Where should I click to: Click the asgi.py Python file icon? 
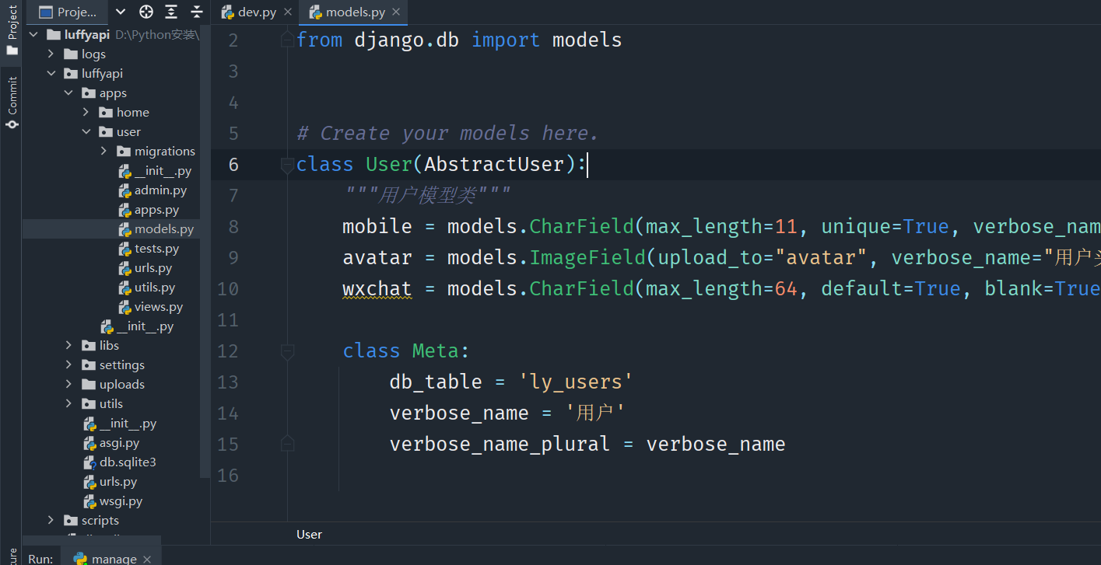pyautogui.click(x=89, y=443)
